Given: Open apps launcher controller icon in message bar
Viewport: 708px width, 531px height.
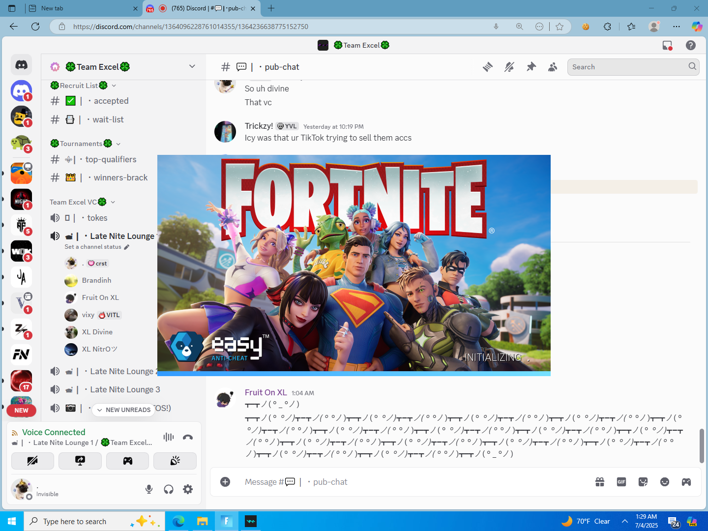Looking at the screenshot, I should point(686,482).
